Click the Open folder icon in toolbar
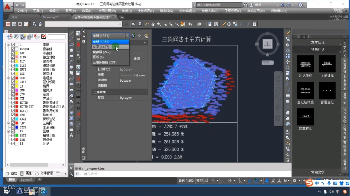 [x=134, y=24]
